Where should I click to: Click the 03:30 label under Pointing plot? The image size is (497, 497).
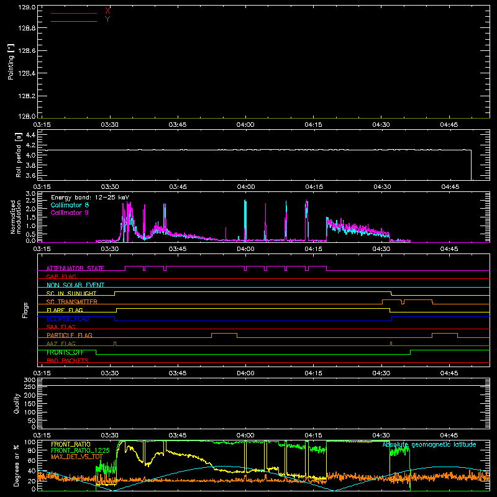[110, 125]
